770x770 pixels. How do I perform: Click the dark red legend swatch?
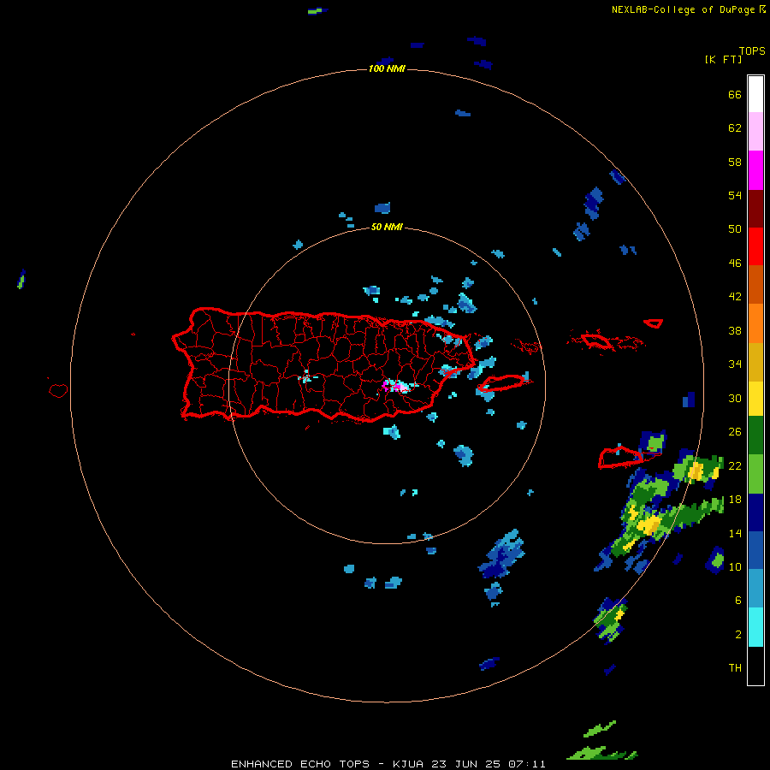pos(755,208)
